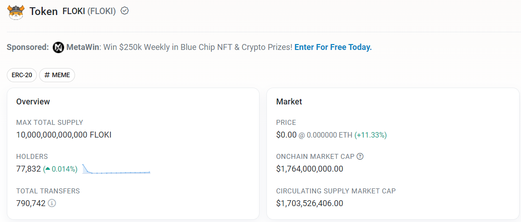Click the FLOKI (FLOKI) token name
The height and width of the screenshot is (222, 521).
point(89,11)
